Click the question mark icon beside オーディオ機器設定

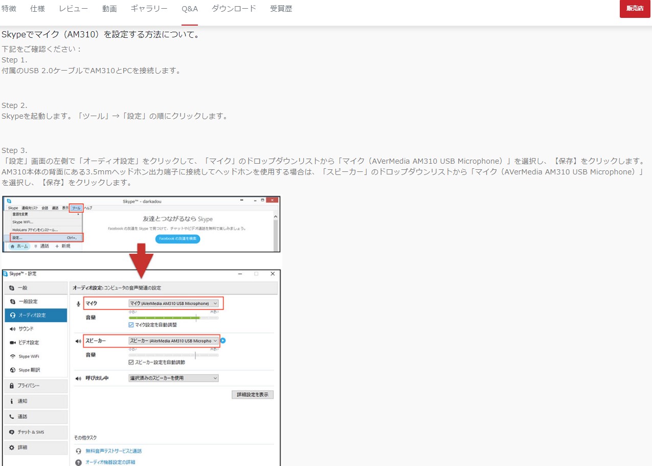point(78,462)
